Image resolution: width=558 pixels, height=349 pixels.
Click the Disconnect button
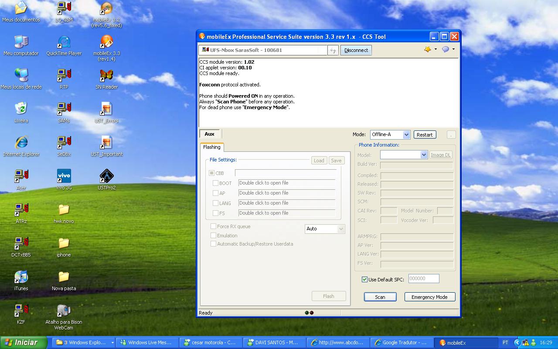point(356,50)
